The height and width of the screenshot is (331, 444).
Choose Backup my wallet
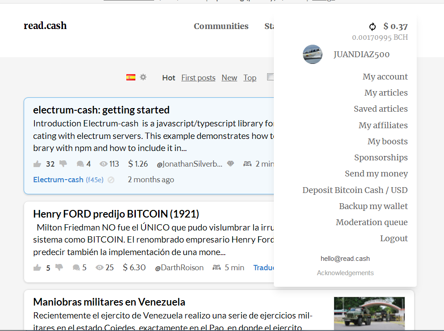point(373,206)
